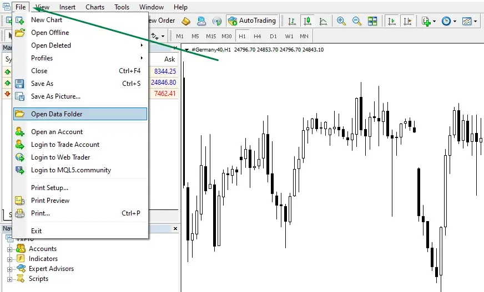
Task: Zoom in on the chart
Action: click(341, 21)
